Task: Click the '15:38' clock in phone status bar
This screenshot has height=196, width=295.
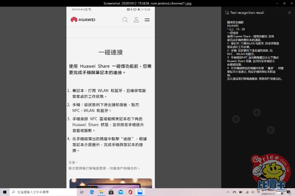Action: [147, 9]
